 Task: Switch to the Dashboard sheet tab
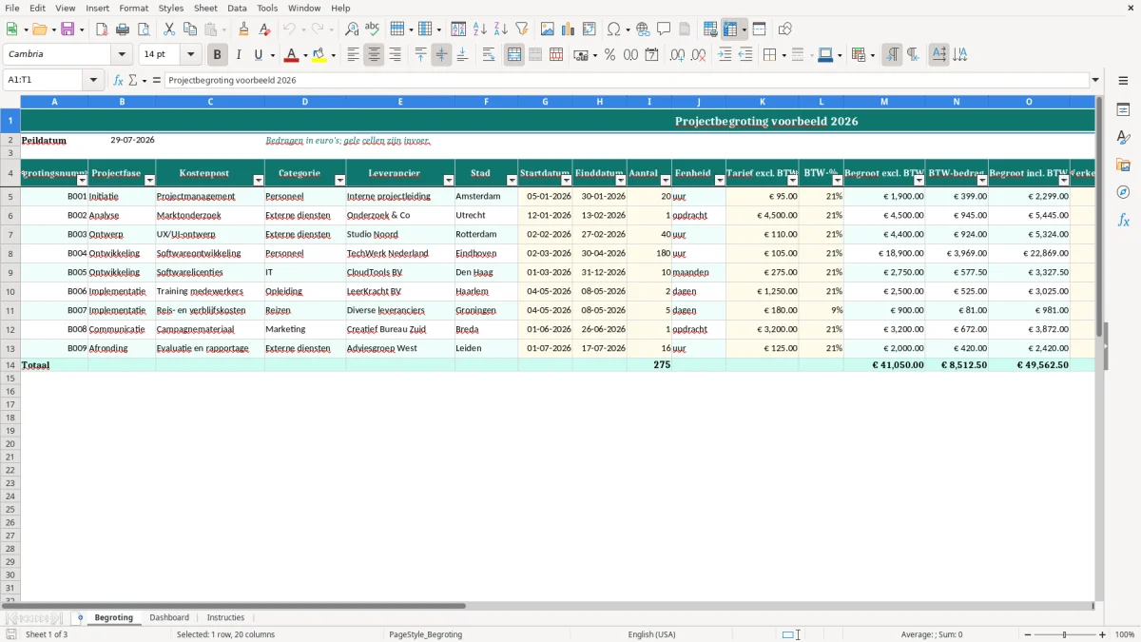(169, 618)
